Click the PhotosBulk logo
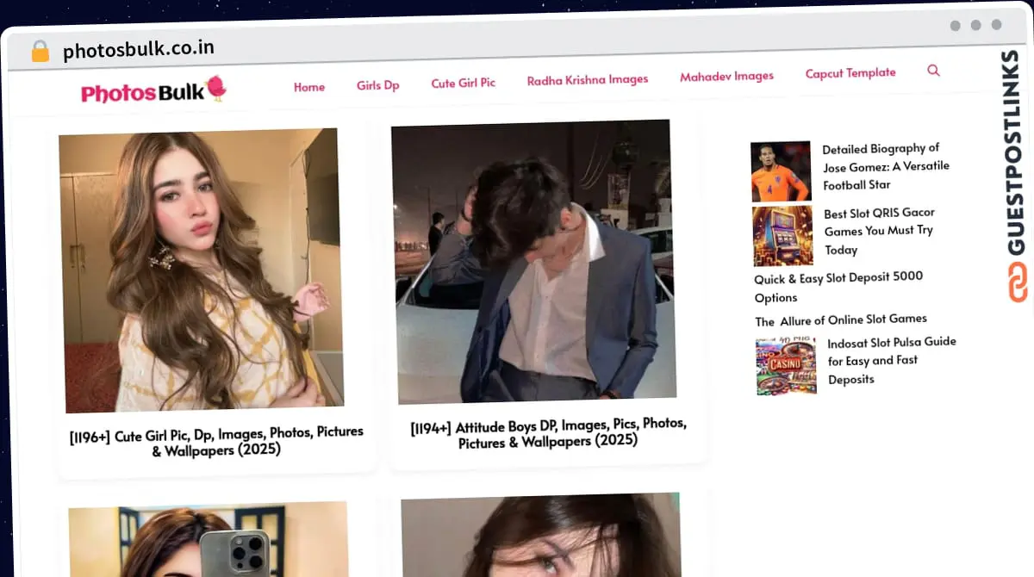 [153, 90]
